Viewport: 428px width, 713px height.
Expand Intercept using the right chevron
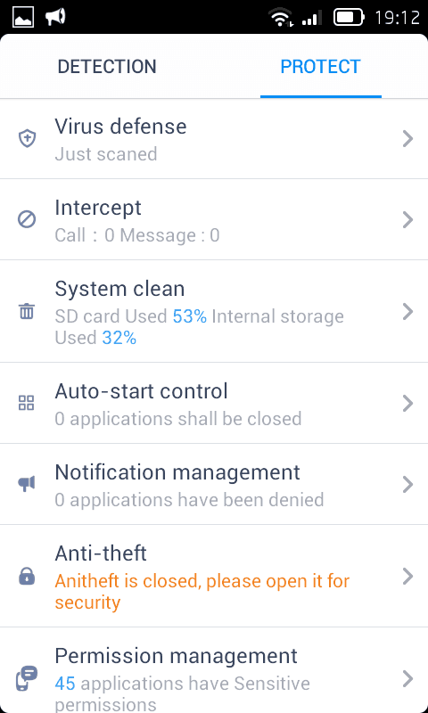[408, 219]
